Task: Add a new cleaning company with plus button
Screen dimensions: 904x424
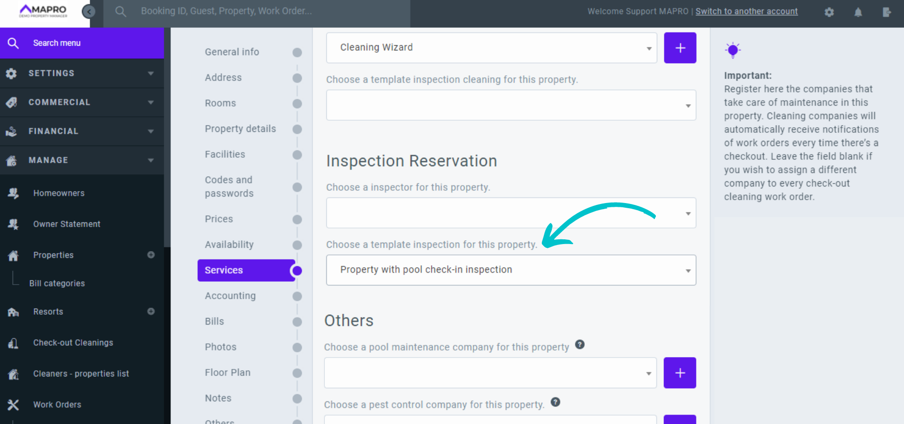Action: (x=680, y=48)
